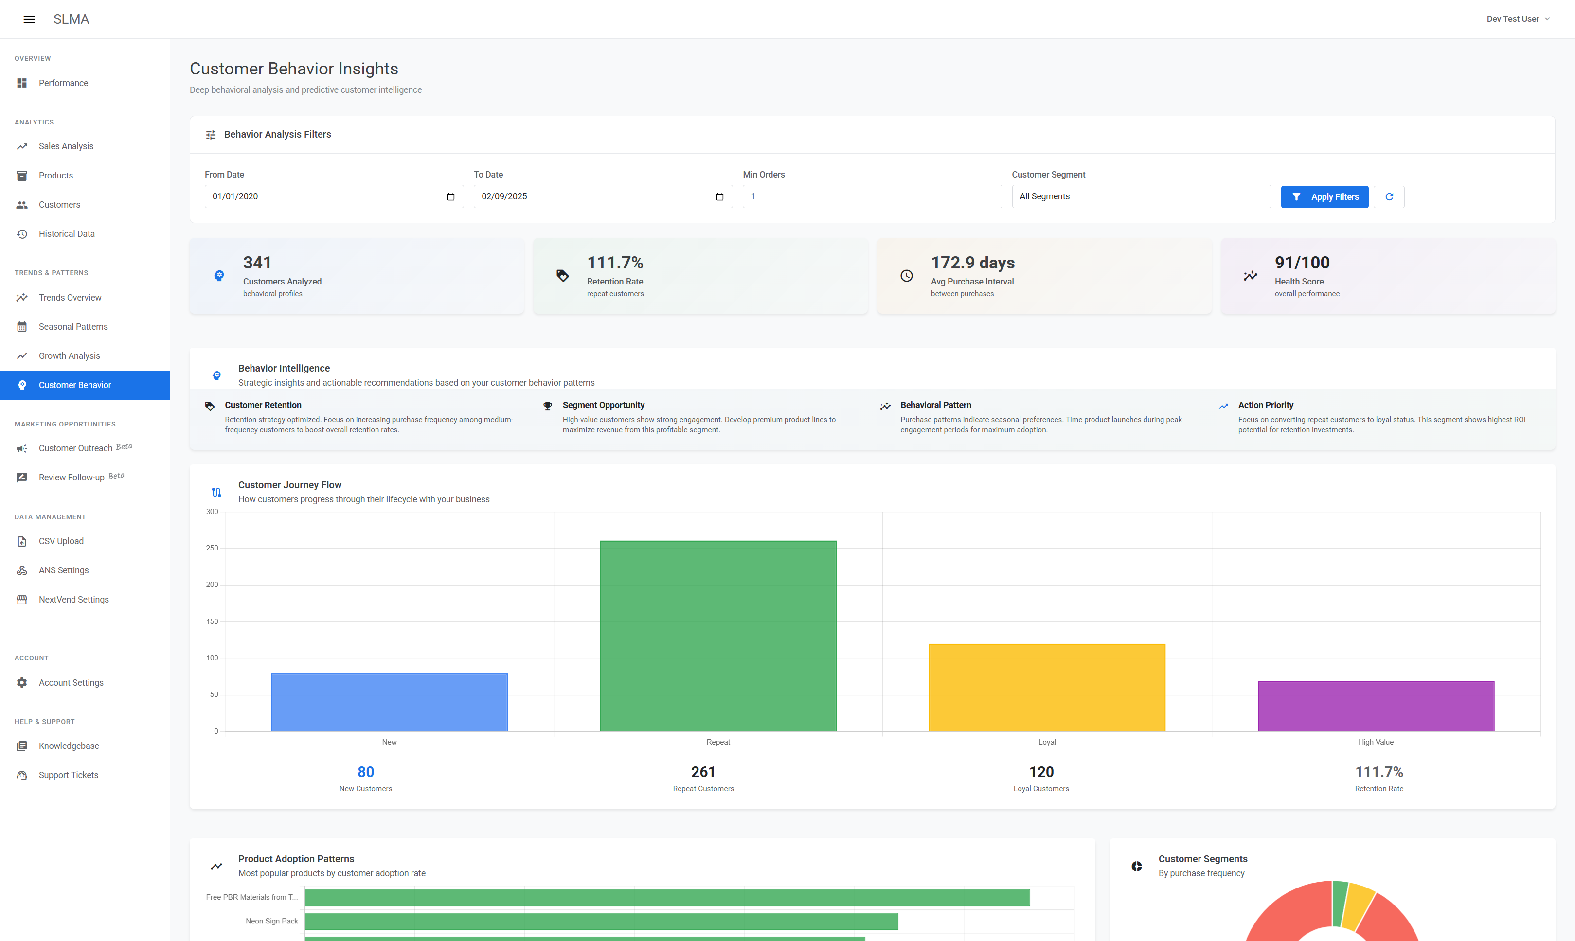The image size is (1575, 941).
Task: Click the Customers people icon
Action: pyautogui.click(x=21, y=205)
